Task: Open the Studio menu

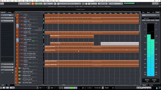Action: click(x=35, y=1)
